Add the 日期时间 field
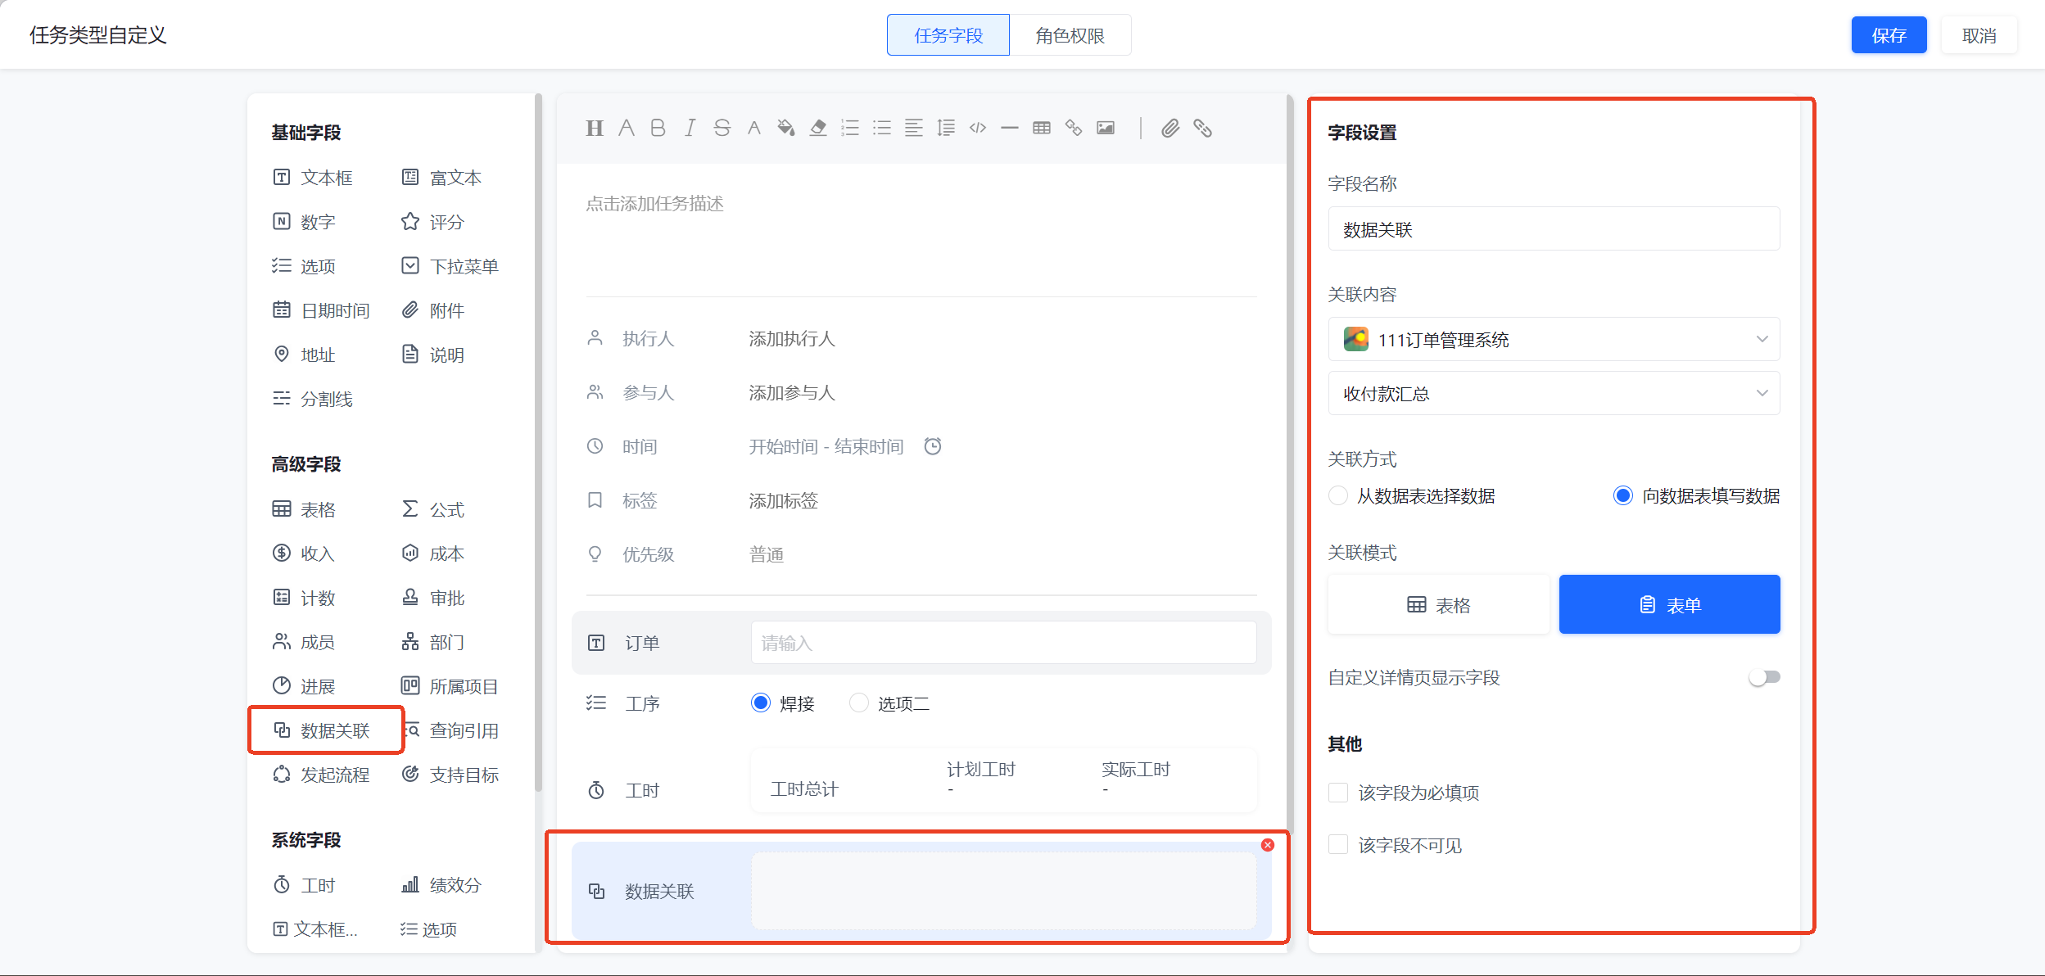This screenshot has height=976, width=2045. click(x=320, y=310)
